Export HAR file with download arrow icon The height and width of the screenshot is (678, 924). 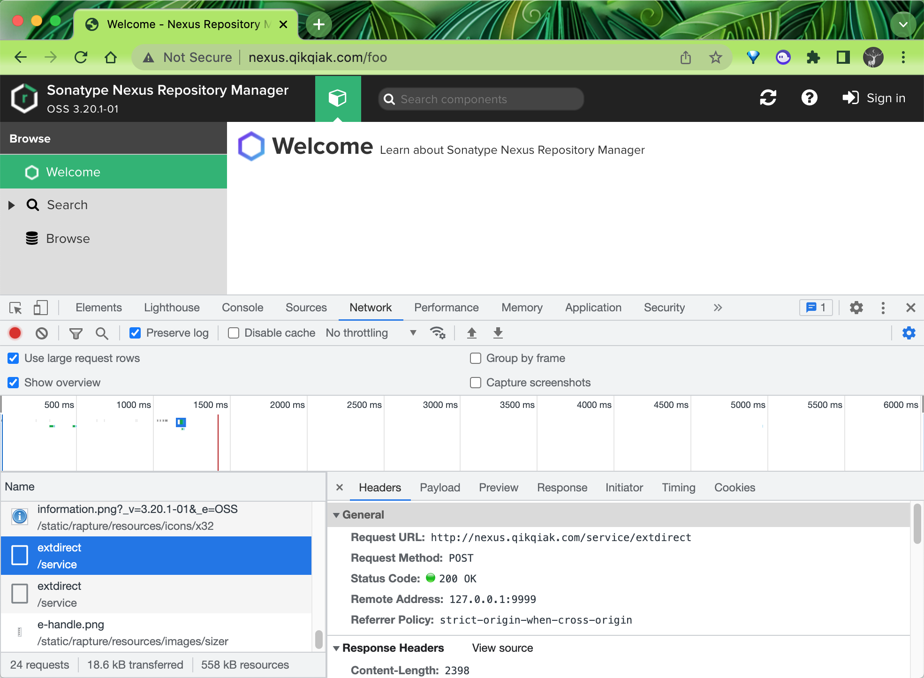click(x=498, y=333)
